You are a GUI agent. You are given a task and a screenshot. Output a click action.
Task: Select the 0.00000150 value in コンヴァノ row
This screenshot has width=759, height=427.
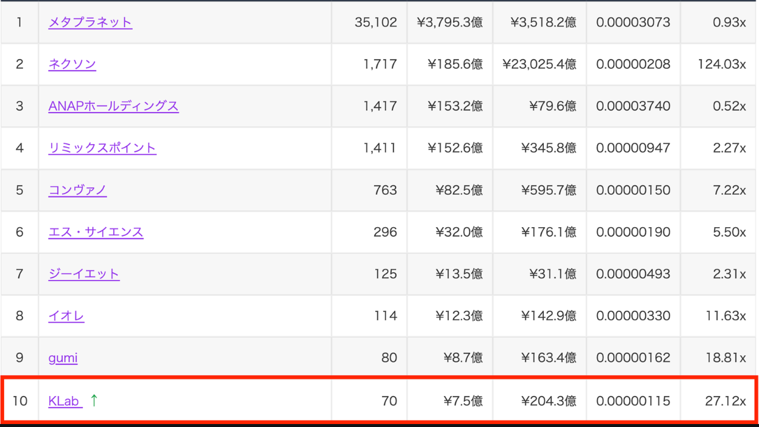click(633, 190)
